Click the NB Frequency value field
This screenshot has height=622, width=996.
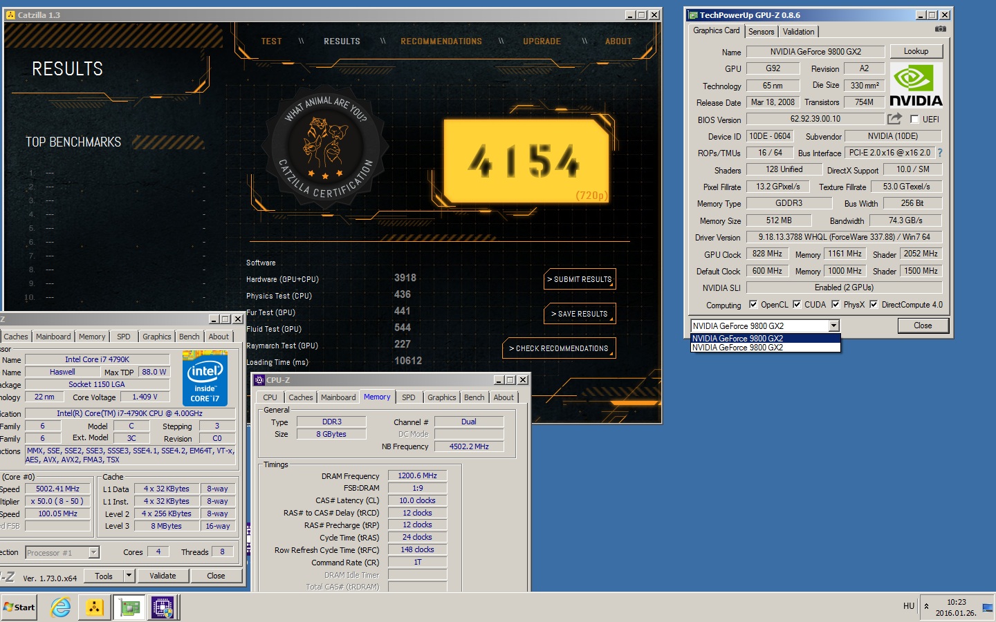469,446
